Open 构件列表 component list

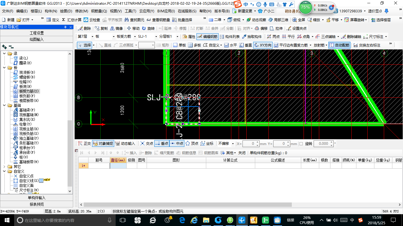pyautogui.click(x=230, y=37)
